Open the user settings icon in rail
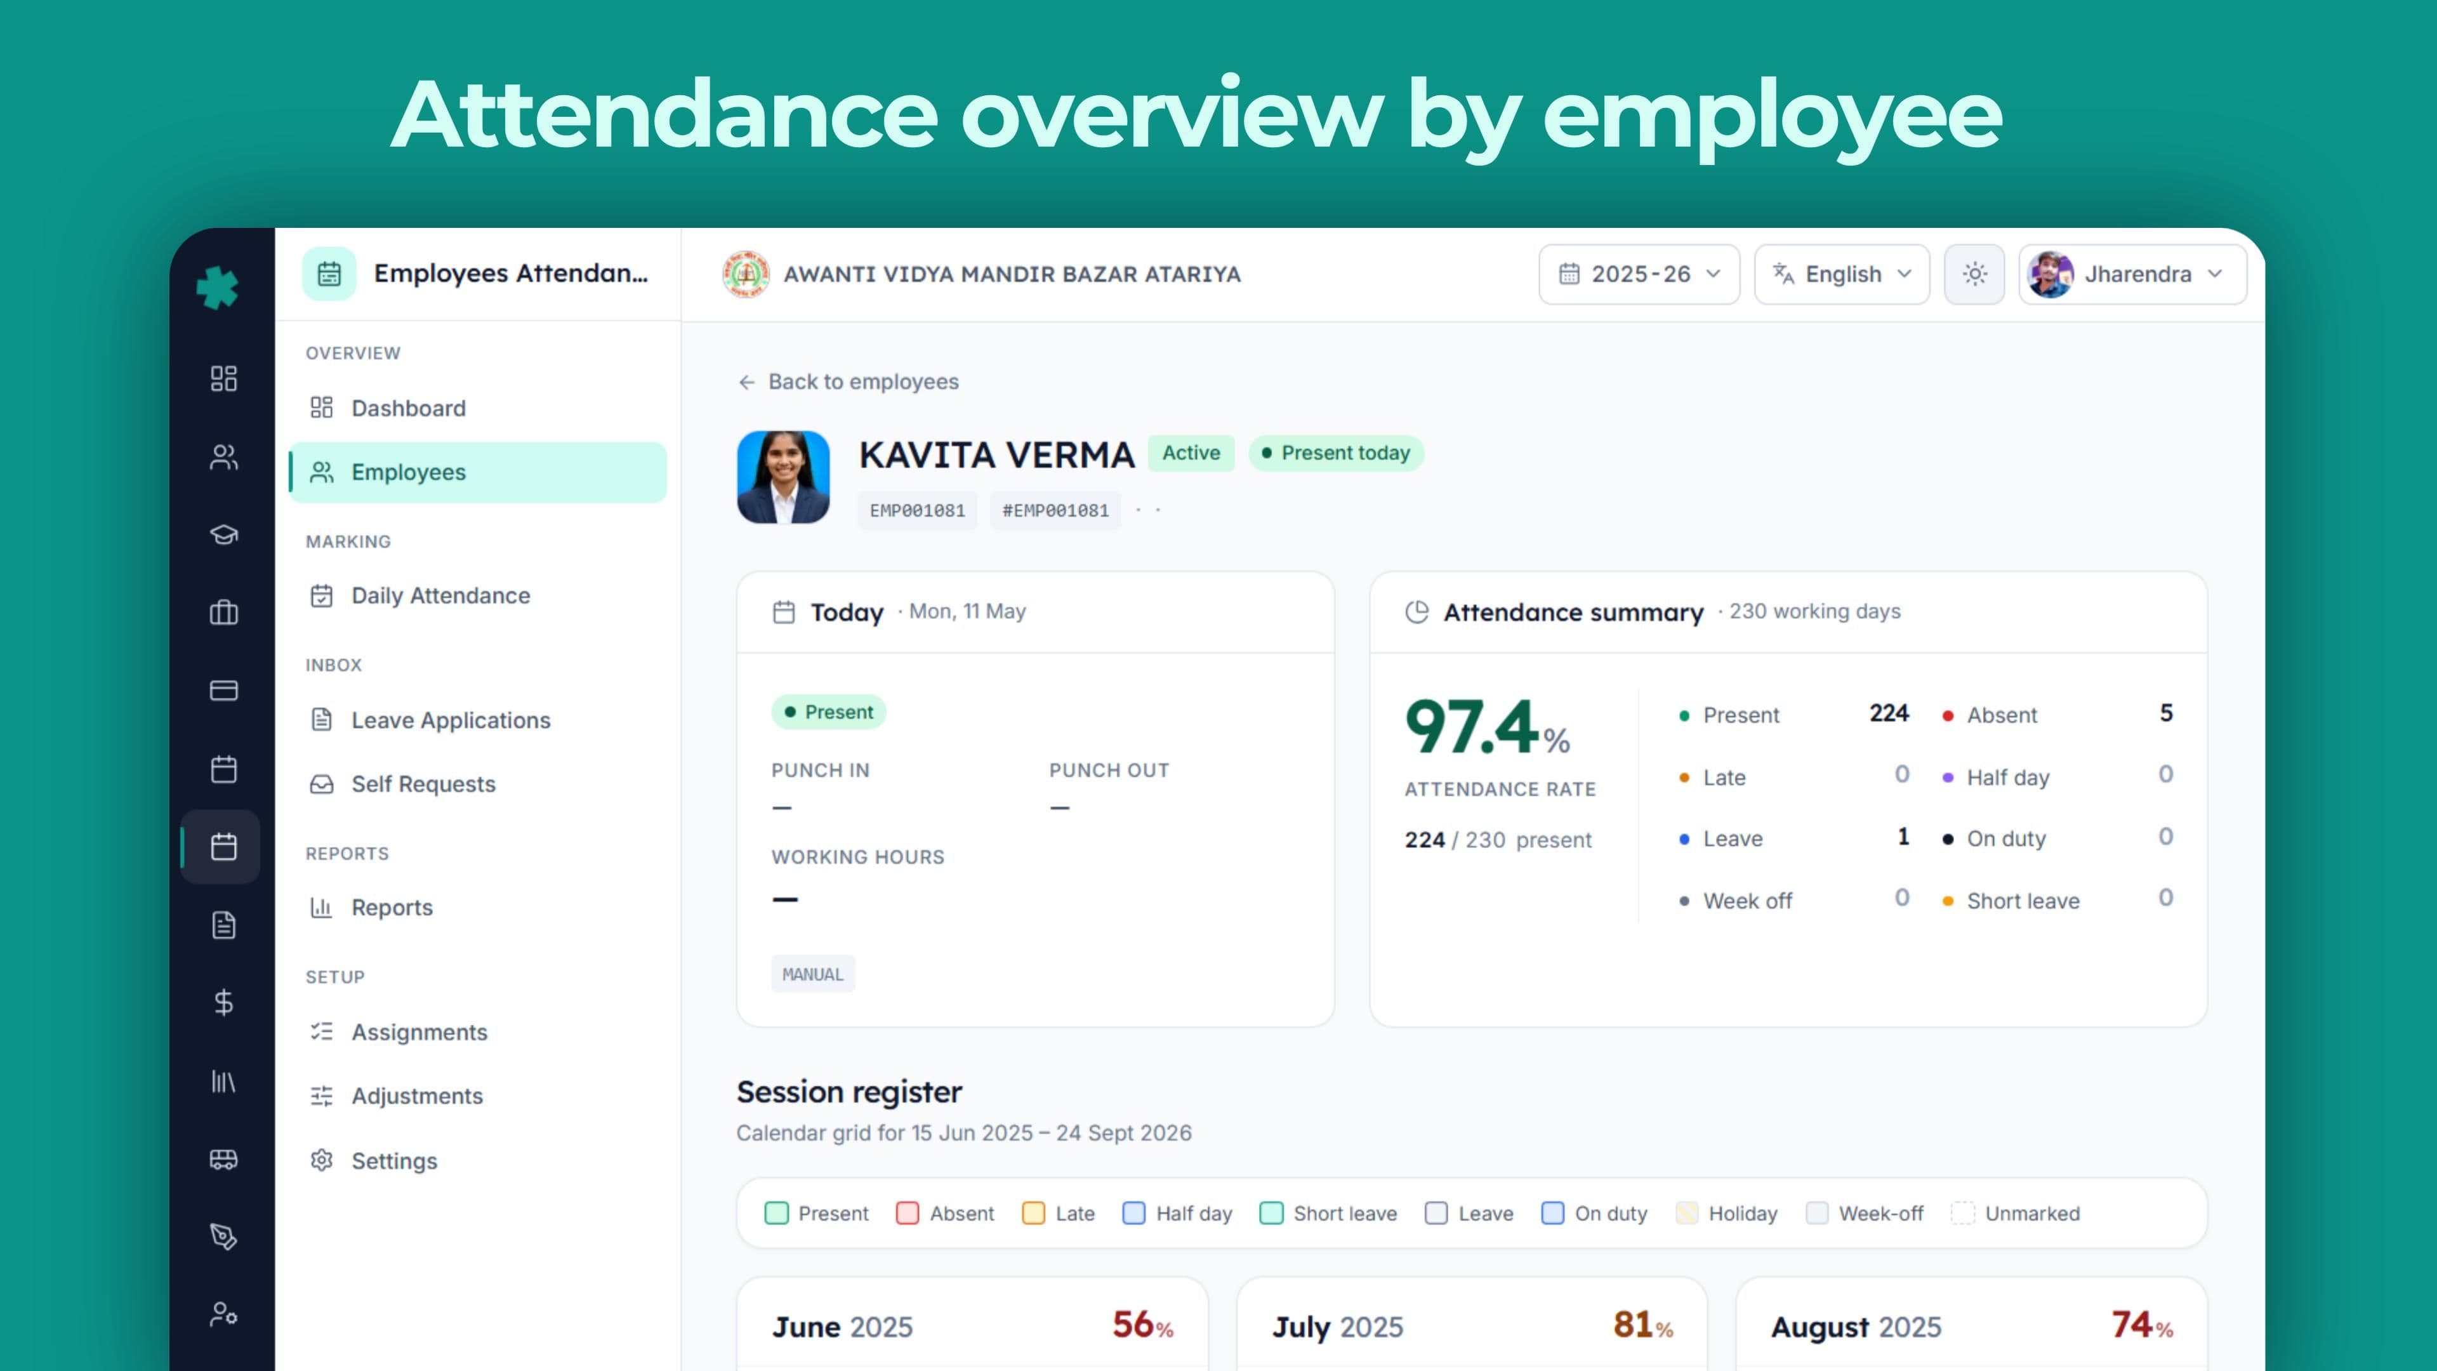2437x1371 pixels. [x=223, y=1315]
